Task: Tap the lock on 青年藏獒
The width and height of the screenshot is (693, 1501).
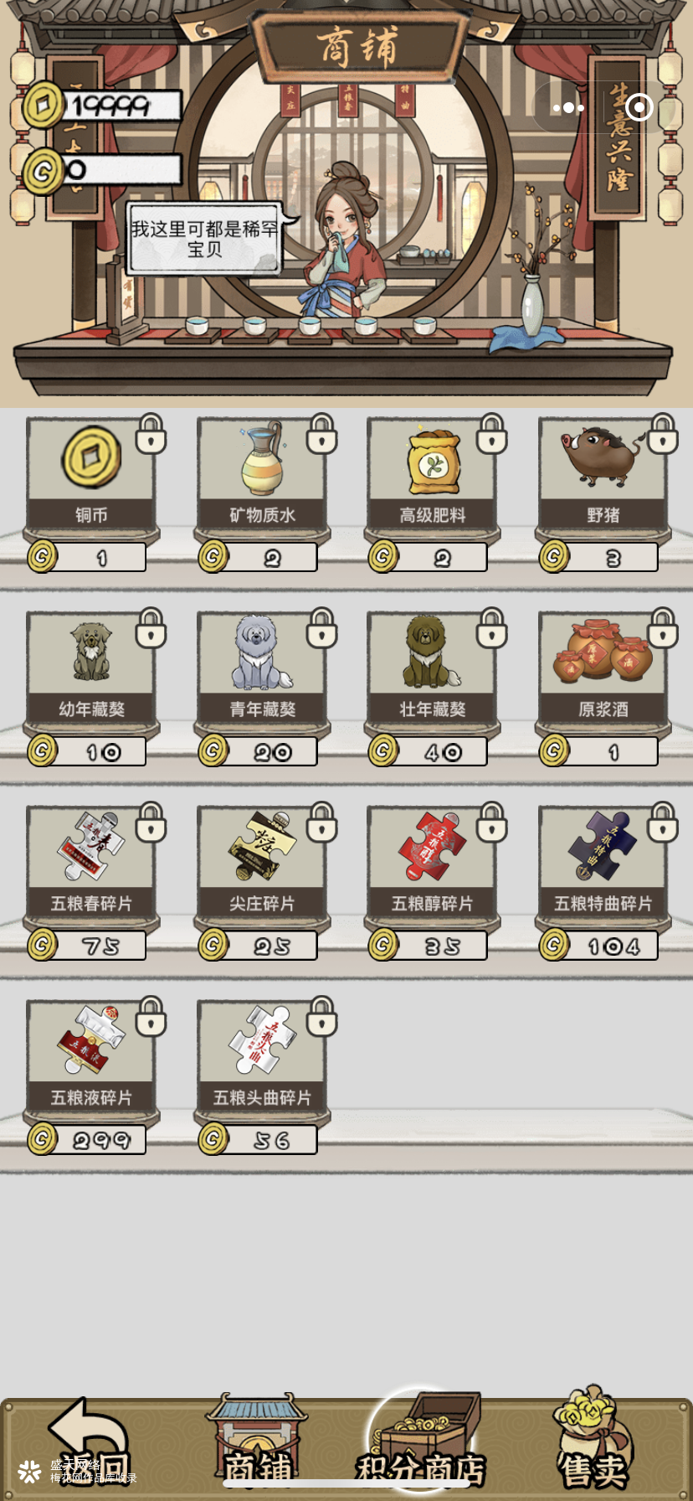Action: (321, 628)
